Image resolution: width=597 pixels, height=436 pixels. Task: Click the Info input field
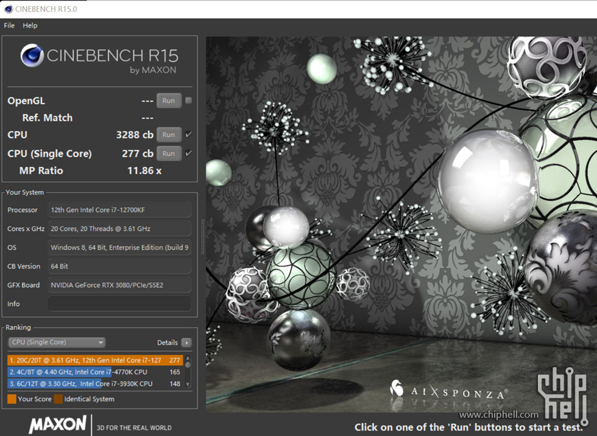tap(119, 304)
